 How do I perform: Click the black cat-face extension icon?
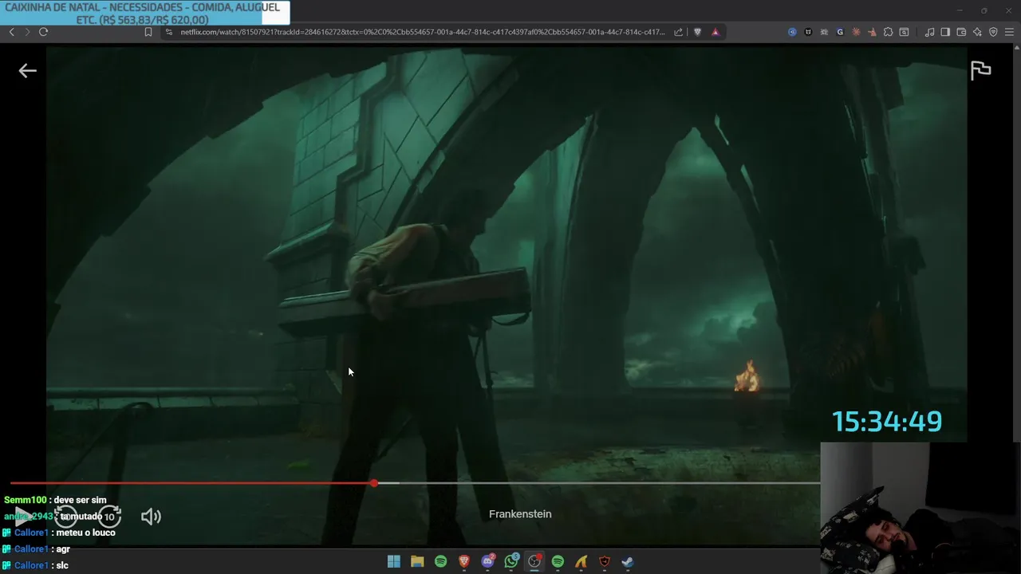pyautogui.click(x=808, y=32)
